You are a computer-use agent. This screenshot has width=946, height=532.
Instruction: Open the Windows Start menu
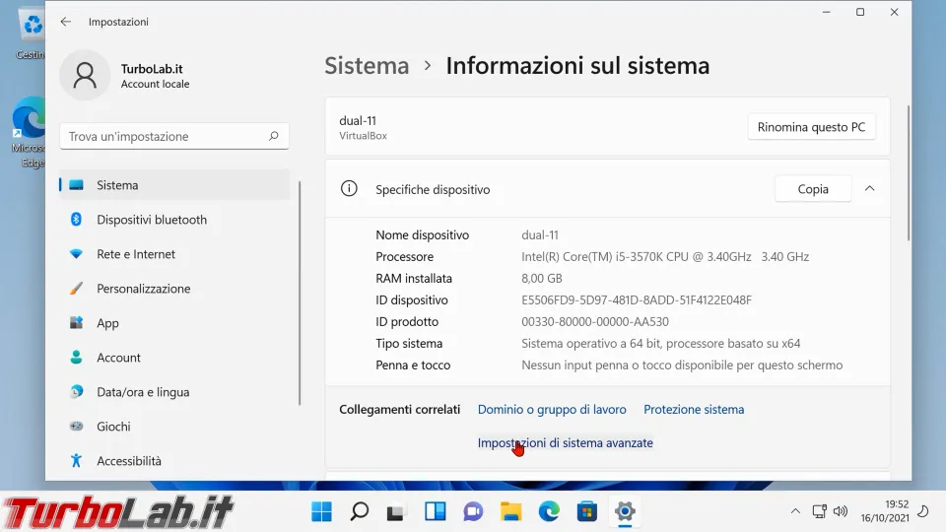[321, 511]
